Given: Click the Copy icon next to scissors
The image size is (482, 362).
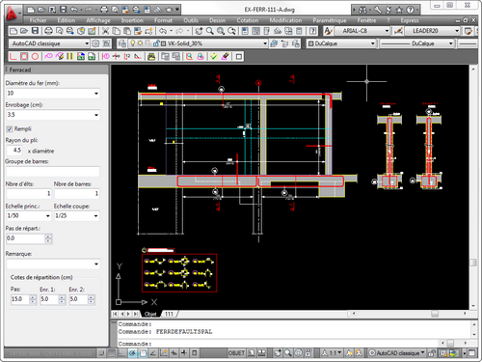Looking at the screenshot, I should click(116, 31).
